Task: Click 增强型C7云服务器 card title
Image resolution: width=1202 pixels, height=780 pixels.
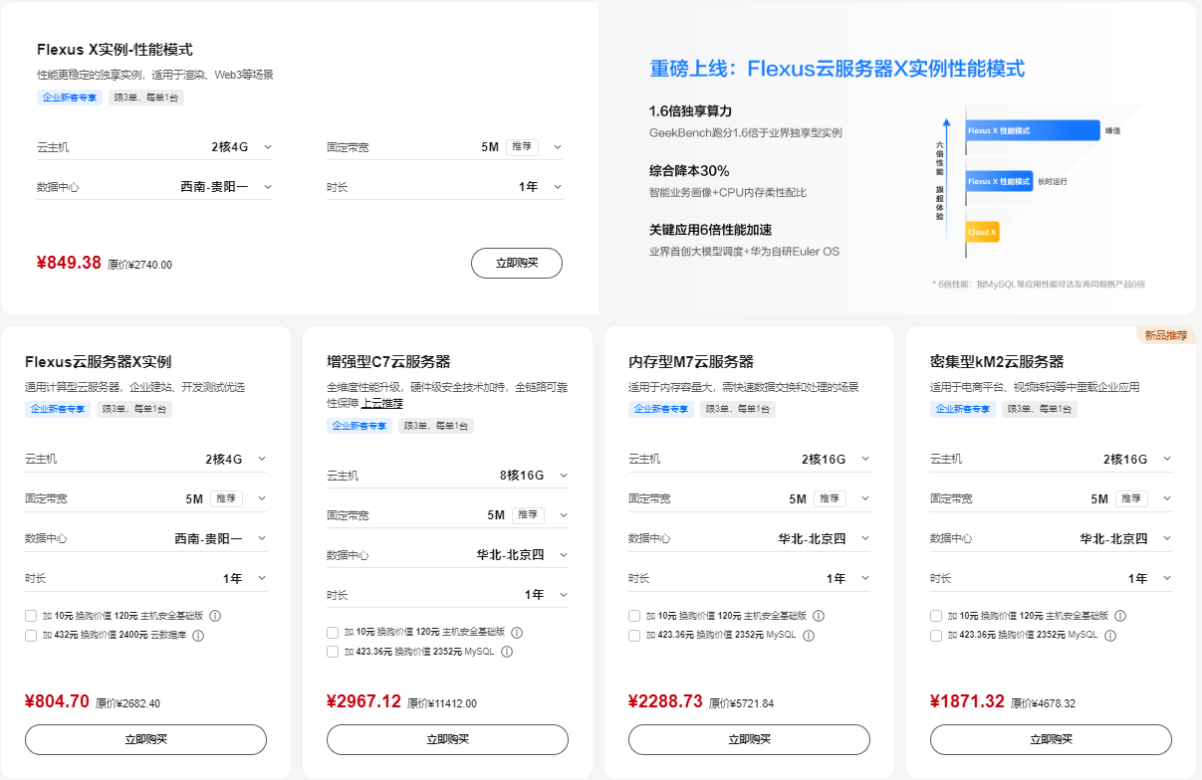Action: pyautogui.click(x=388, y=362)
